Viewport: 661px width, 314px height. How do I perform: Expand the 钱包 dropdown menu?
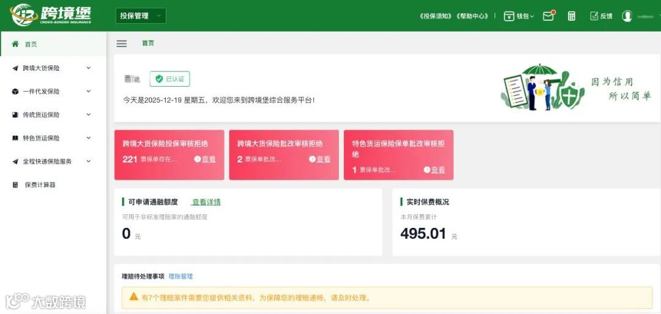[525, 16]
